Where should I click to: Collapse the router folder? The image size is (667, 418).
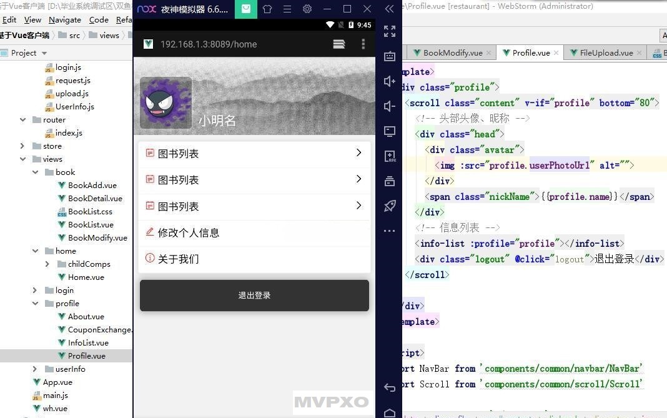point(22,120)
